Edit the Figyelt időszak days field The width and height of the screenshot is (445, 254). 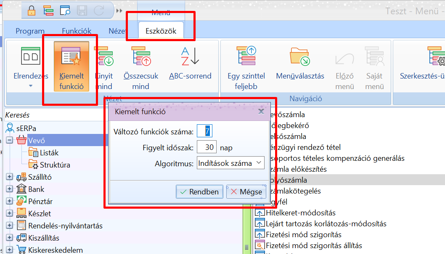click(x=207, y=147)
